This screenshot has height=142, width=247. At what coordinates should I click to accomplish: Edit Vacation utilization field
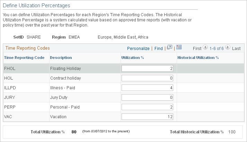[x=148, y=117]
